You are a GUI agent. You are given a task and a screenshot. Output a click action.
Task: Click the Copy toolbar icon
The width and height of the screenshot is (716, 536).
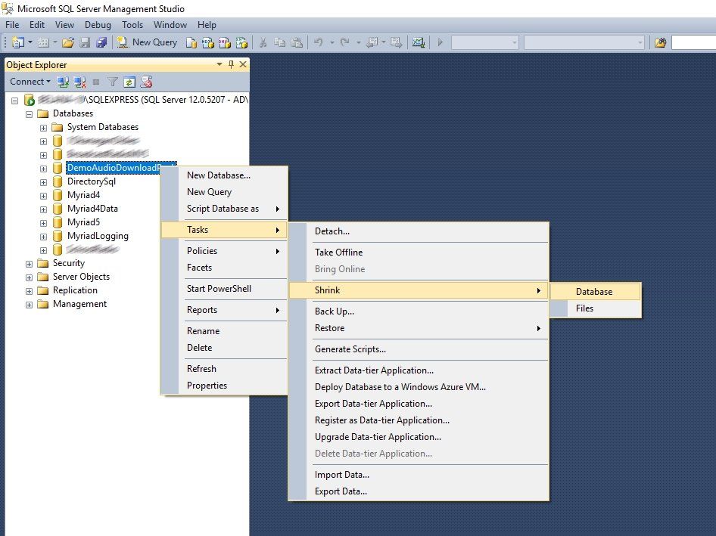tap(279, 42)
